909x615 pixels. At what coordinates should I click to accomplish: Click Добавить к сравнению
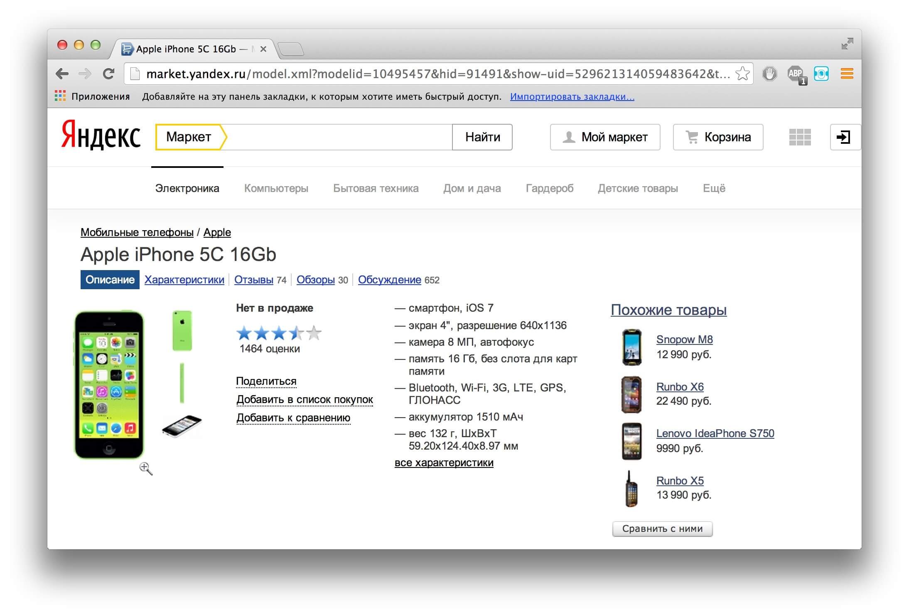293,418
